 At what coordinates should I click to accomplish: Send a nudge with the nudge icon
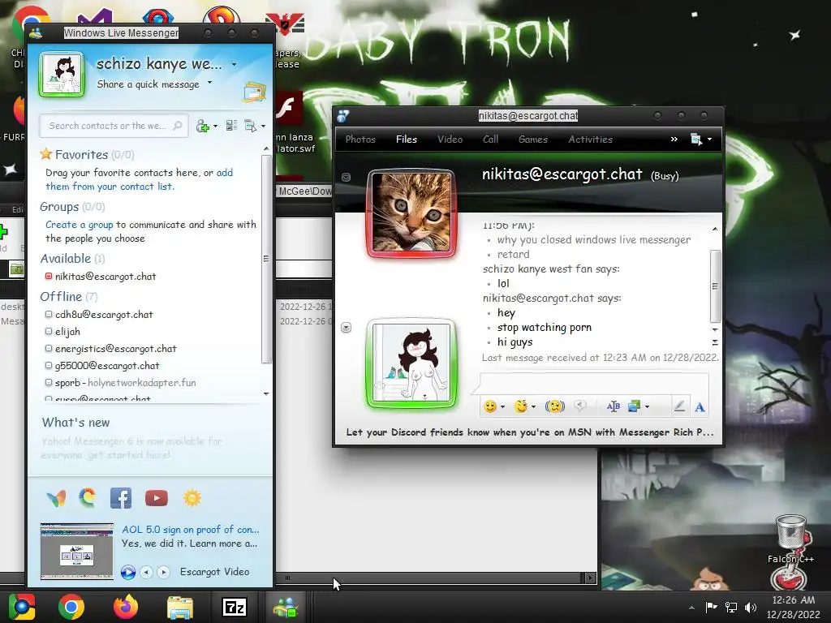coord(555,406)
